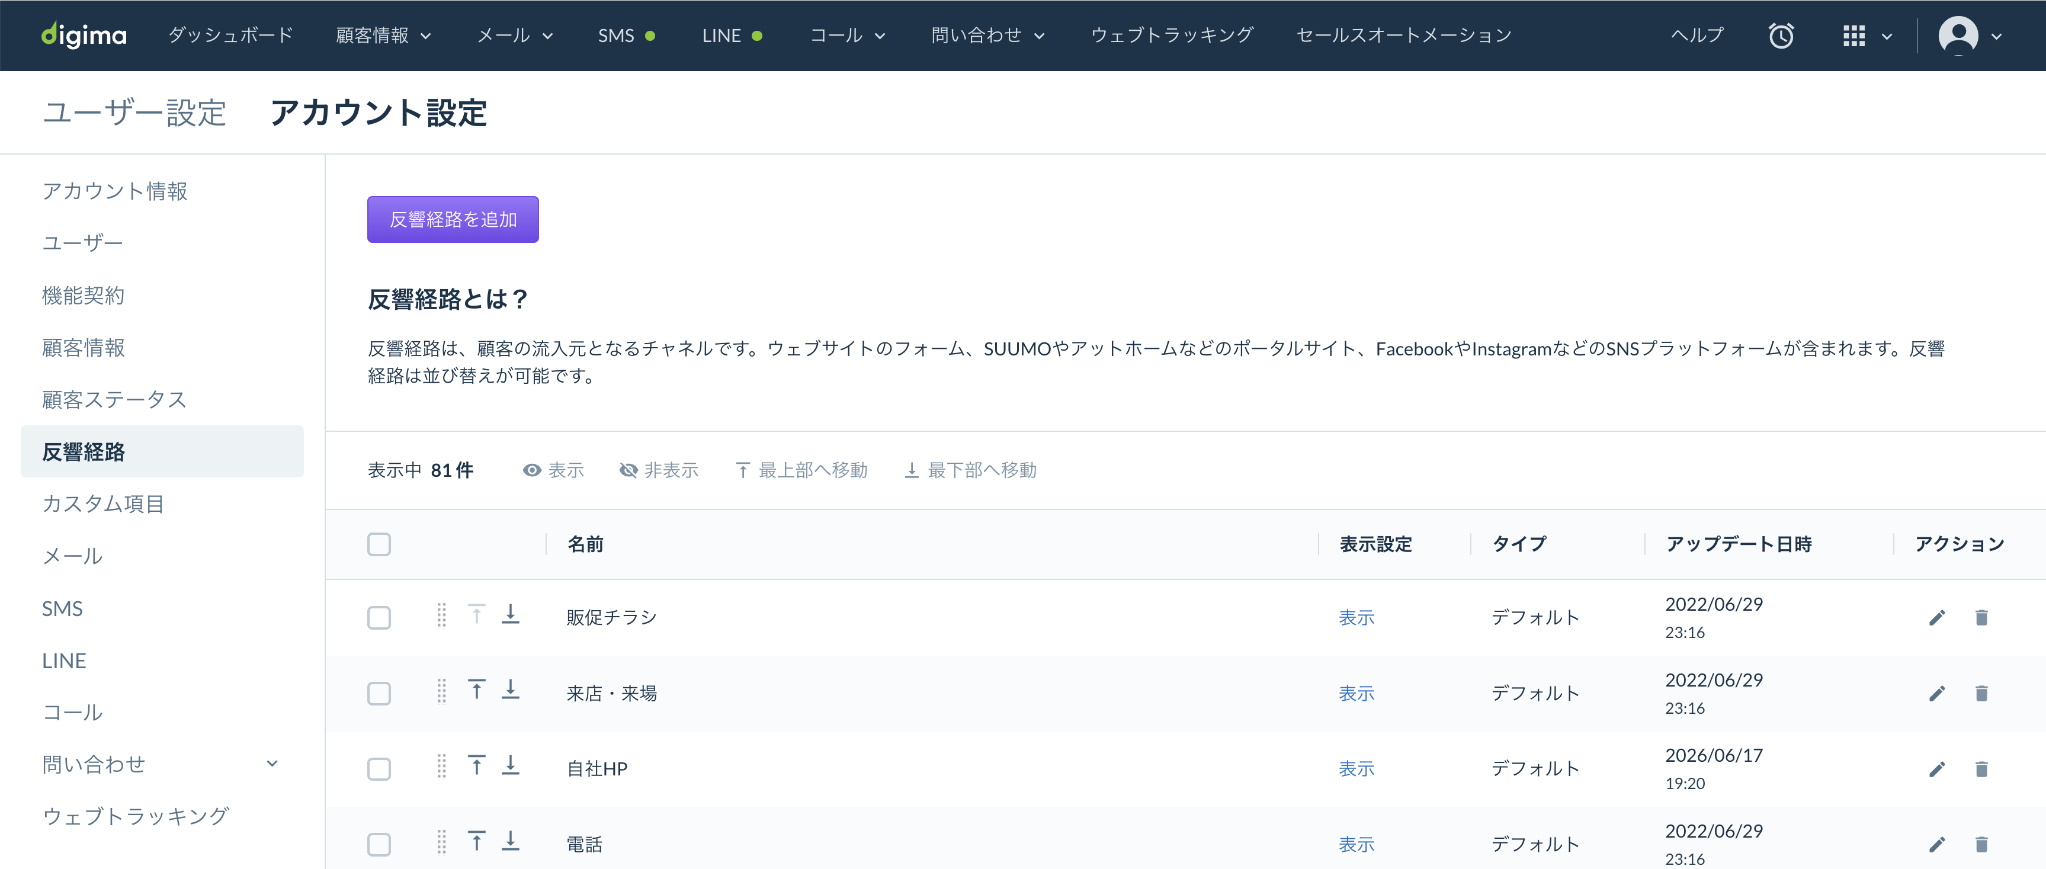Expand the メール top navigation dropdown
Image resolution: width=2046 pixels, height=869 pixels.
(x=515, y=36)
